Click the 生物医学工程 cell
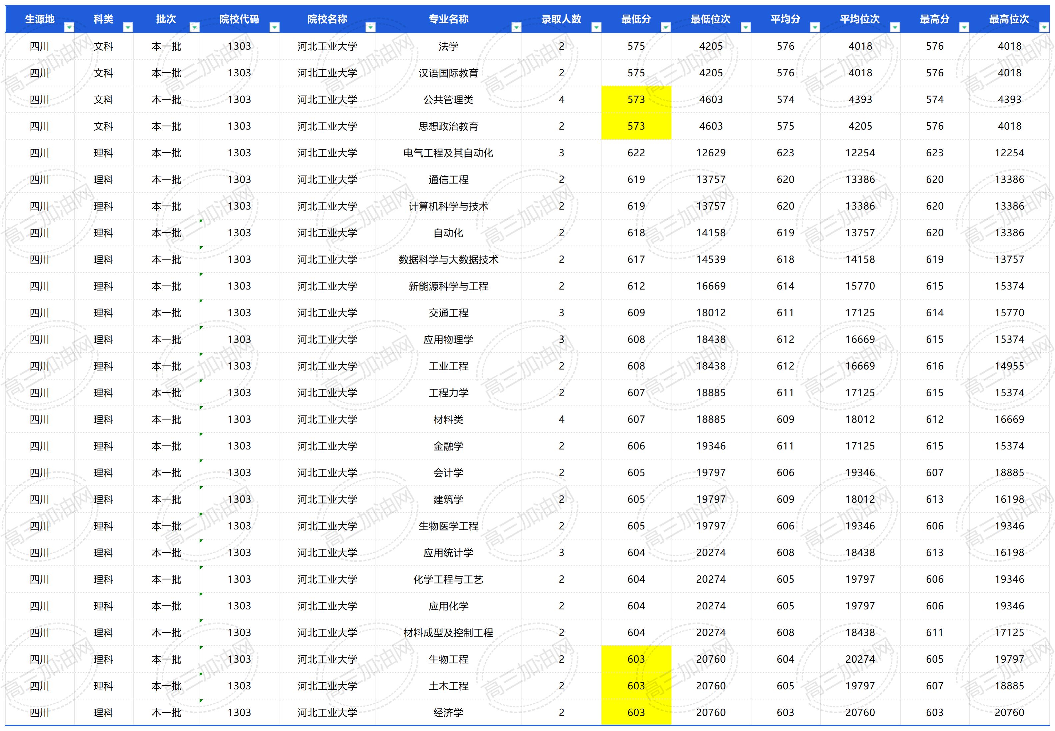This screenshot has height=731, width=1055. click(x=449, y=526)
